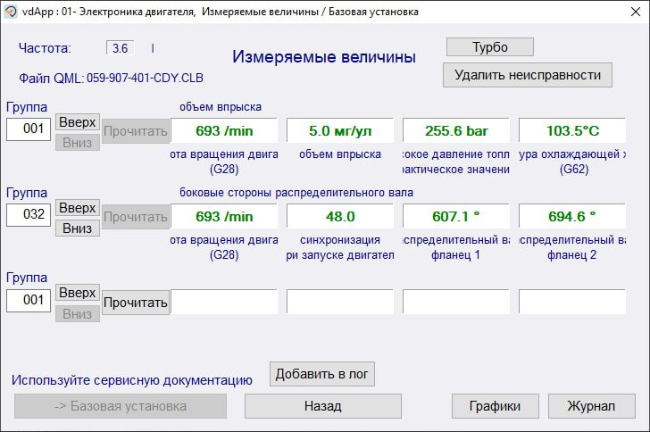This screenshot has width=650, height=432.
Task: Open the Журнал log
Action: coord(591,406)
